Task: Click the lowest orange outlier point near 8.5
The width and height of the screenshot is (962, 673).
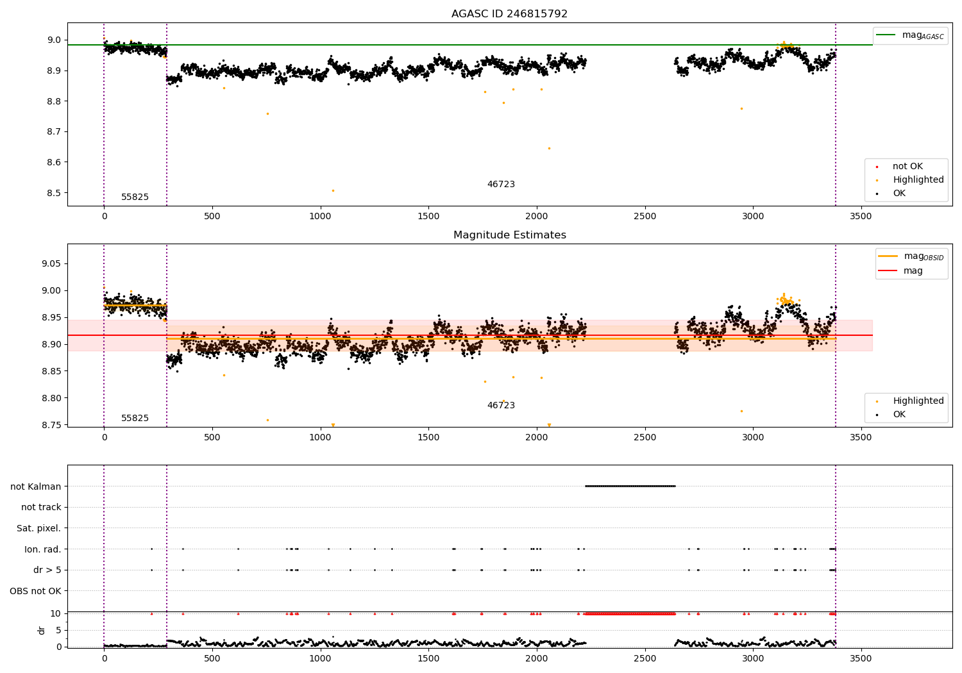Action: click(x=333, y=190)
